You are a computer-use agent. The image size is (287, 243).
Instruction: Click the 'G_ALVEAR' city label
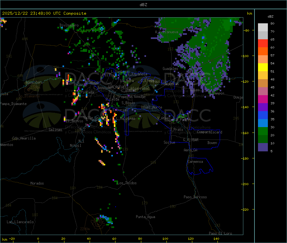(x=191, y=140)
